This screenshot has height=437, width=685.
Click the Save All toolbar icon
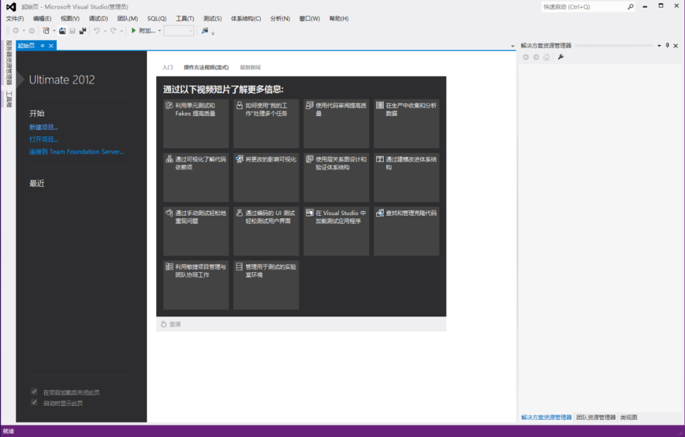point(82,30)
